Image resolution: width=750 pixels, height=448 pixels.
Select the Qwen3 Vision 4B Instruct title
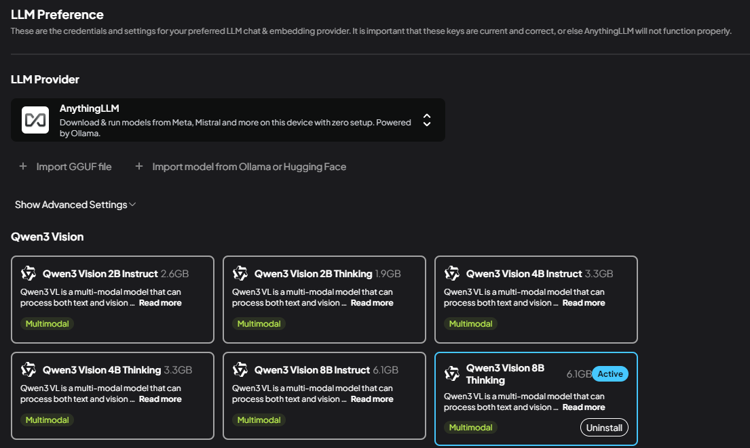[x=524, y=274]
